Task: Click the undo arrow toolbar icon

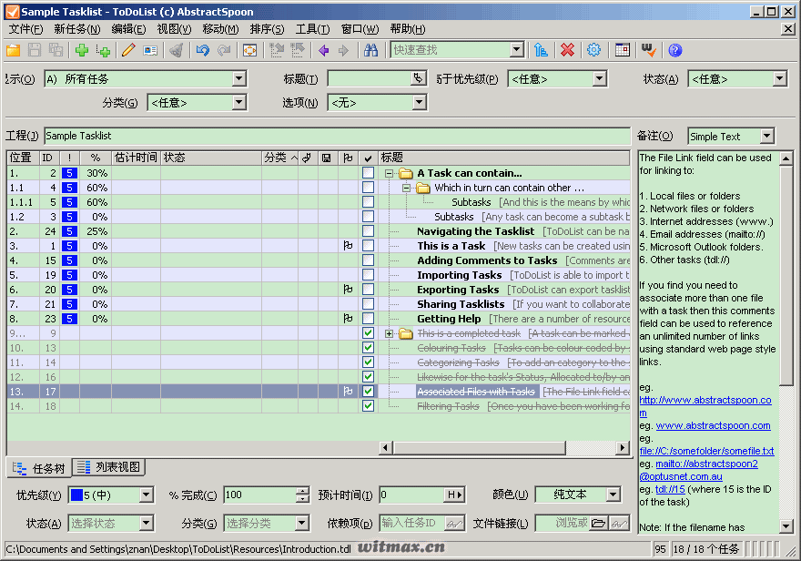Action: point(203,50)
